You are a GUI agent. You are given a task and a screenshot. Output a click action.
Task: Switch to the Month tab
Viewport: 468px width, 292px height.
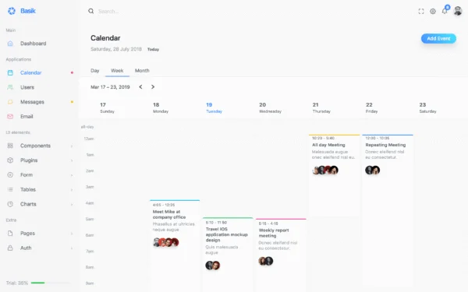point(142,71)
